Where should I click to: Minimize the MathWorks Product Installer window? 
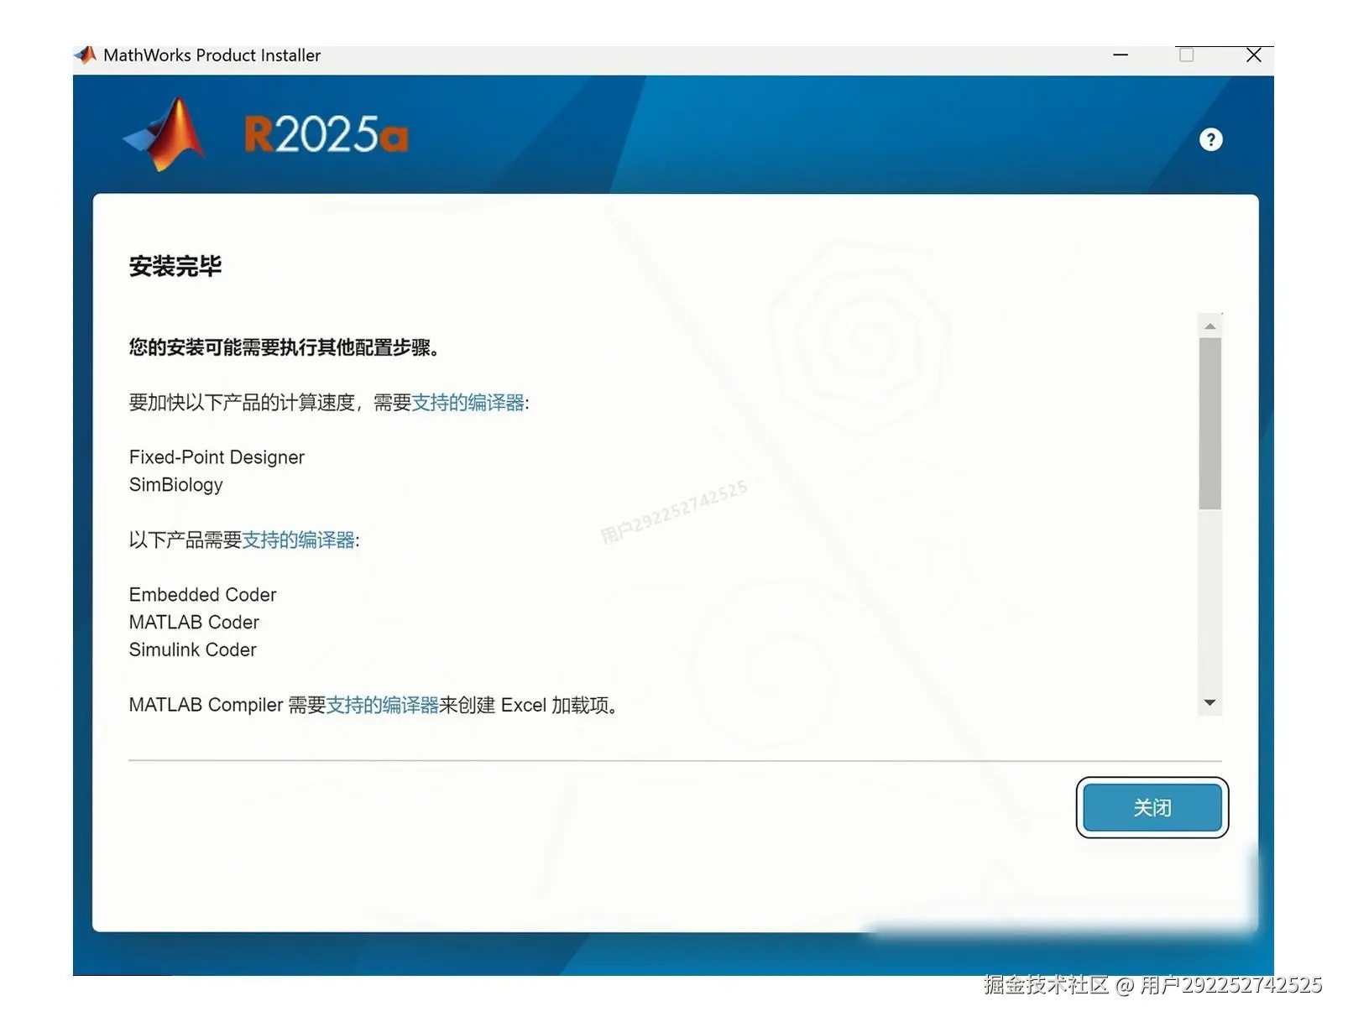pos(1120,55)
